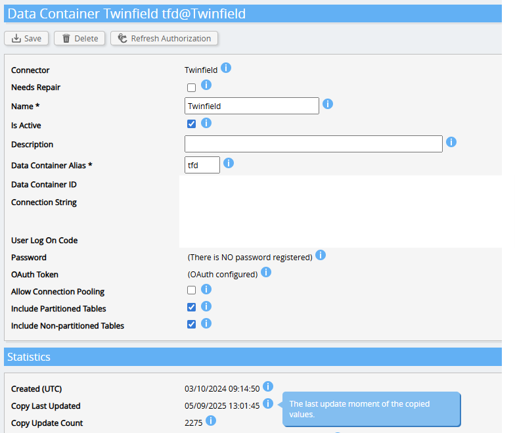Show info for Include Non-partitioned Tables
Viewport: 515px width, 433px height.
206,323
